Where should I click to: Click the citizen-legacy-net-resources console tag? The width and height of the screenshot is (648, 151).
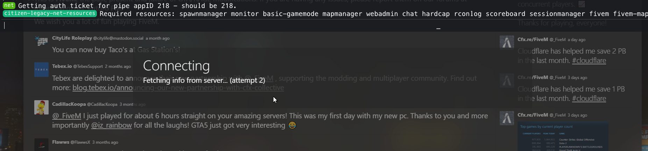tap(50, 13)
